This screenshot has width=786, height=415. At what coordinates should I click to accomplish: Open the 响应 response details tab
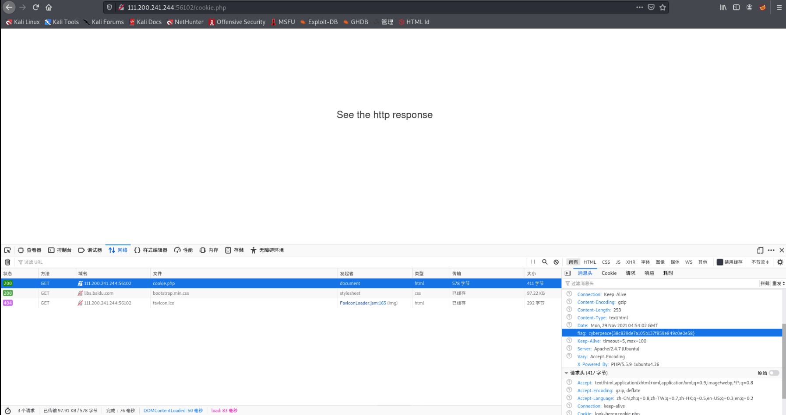(649, 273)
